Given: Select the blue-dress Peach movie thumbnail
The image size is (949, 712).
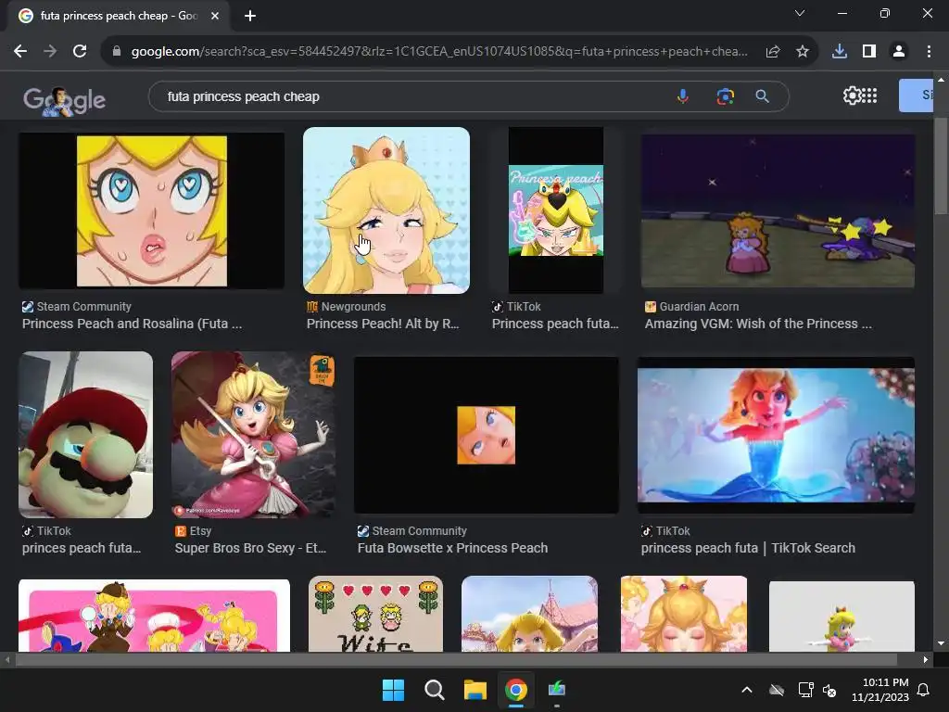Looking at the screenshot, I should coord(776,435).
